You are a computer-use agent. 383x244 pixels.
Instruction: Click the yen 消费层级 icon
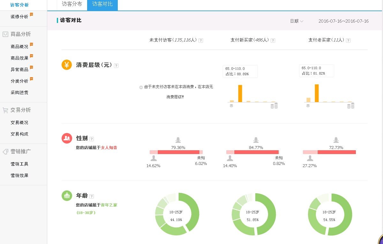pos(67,65)
